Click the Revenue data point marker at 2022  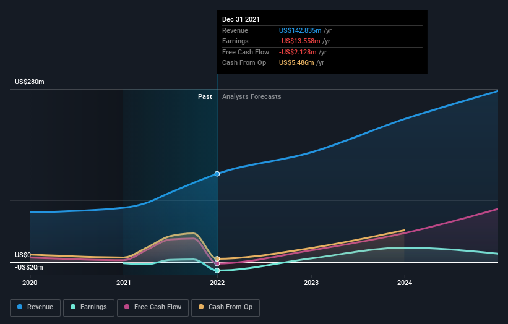coord(217,174)
